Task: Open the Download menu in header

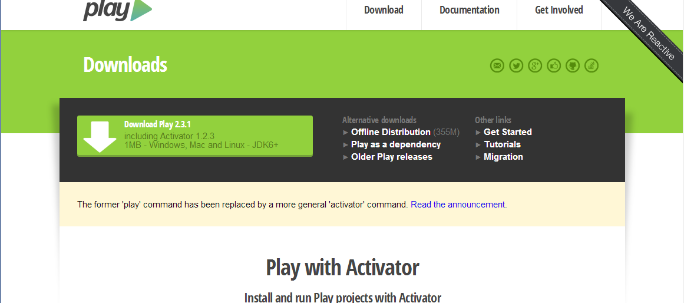Action: (x=384, y=10)
